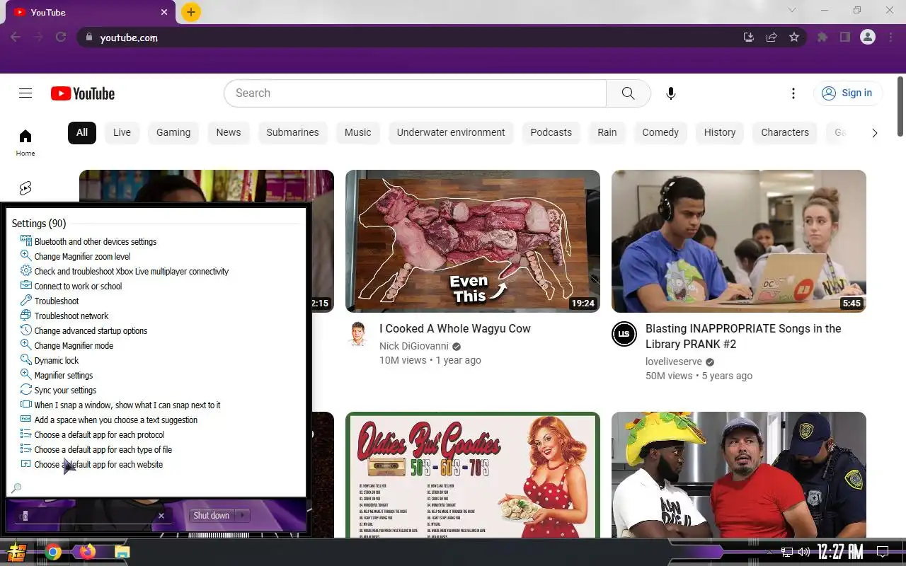This screenshot has width=906, height=566.
Task: Go back in Chrome
Action: pyautogui.click(x=16, y=37)
